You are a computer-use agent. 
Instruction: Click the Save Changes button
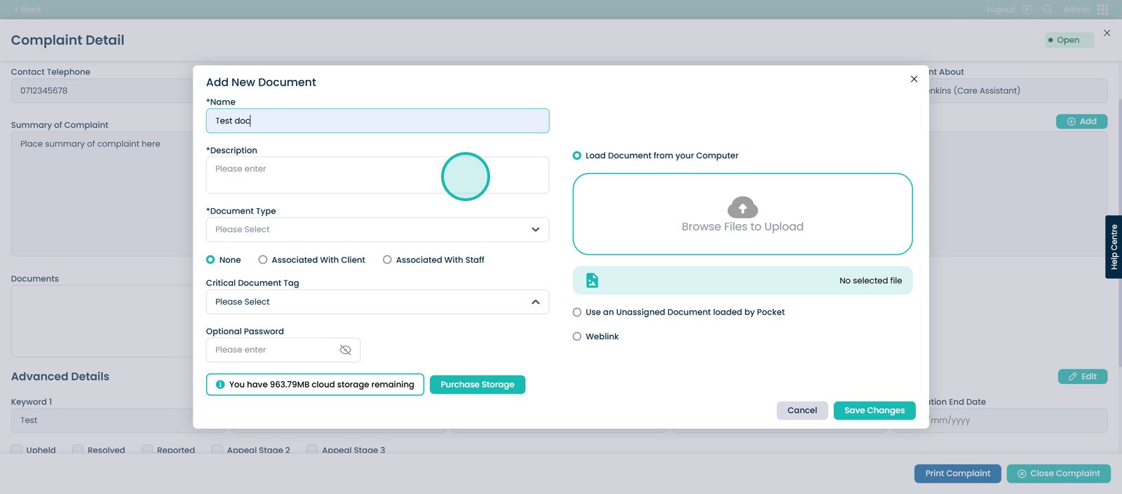(x=874, y=411)
